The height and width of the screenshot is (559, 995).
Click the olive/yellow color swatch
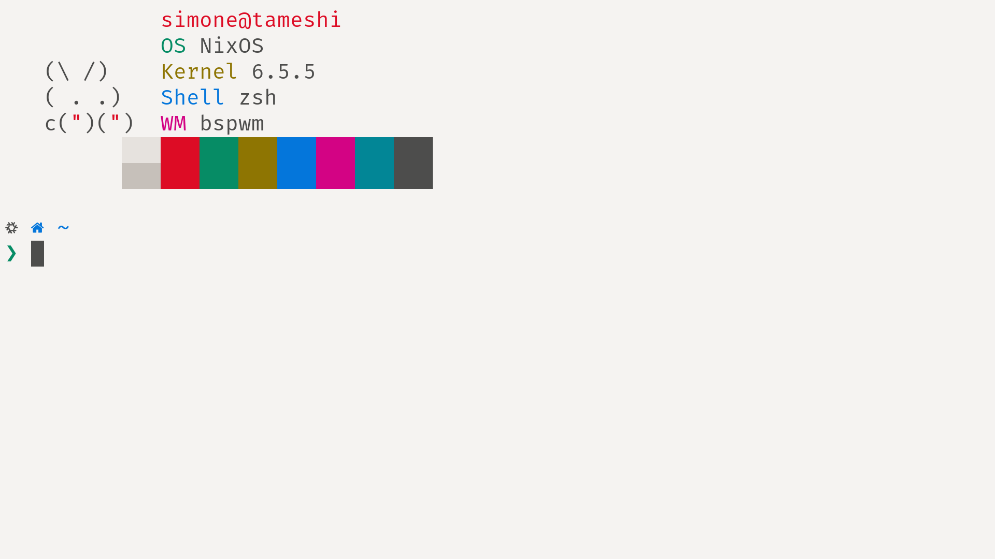click(x=257, y=163)
